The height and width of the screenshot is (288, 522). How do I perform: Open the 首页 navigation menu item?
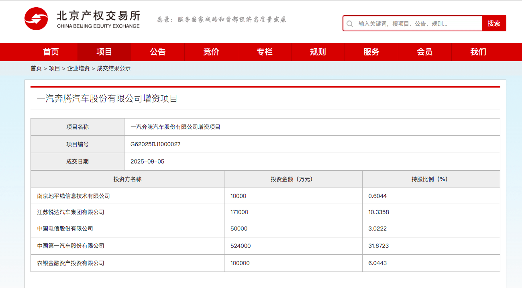(51, 52)
